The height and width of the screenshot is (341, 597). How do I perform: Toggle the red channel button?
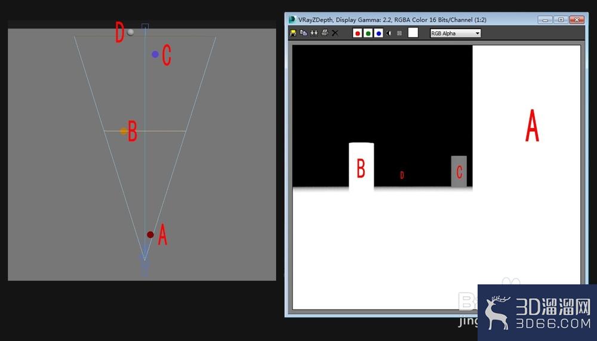357,33
